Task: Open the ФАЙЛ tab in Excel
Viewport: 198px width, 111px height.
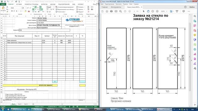Action: pyautogui.click(x=3, y=4)
